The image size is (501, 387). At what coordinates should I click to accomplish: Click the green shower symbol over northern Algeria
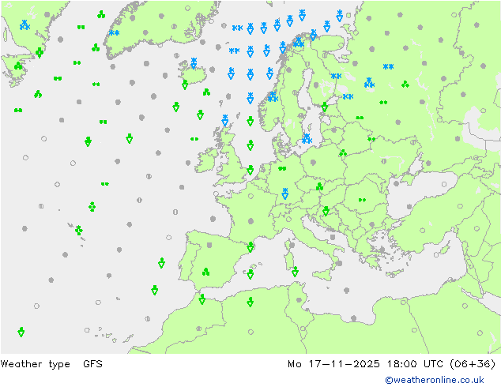tap(250, 302)
